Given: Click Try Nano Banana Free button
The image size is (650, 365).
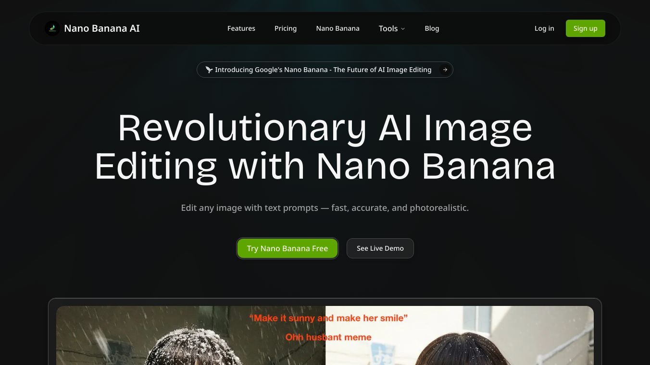Looking at the screenshot, I should [287, 248].
